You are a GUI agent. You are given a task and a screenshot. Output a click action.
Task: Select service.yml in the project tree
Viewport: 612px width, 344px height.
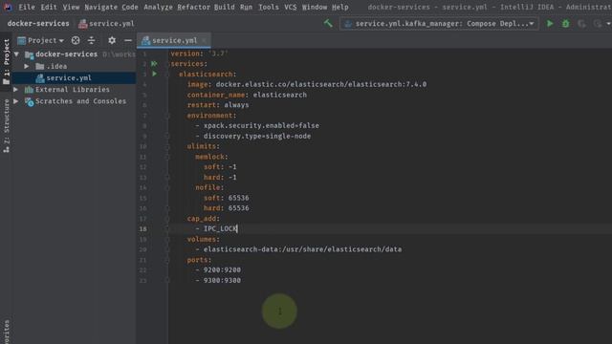pyautogui.click(x=69, y=78)
